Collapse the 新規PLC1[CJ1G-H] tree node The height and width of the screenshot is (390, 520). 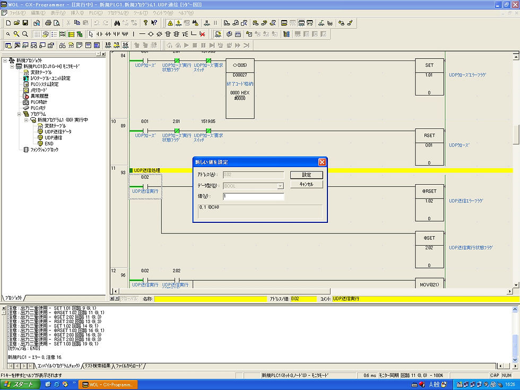pos(12,66)
